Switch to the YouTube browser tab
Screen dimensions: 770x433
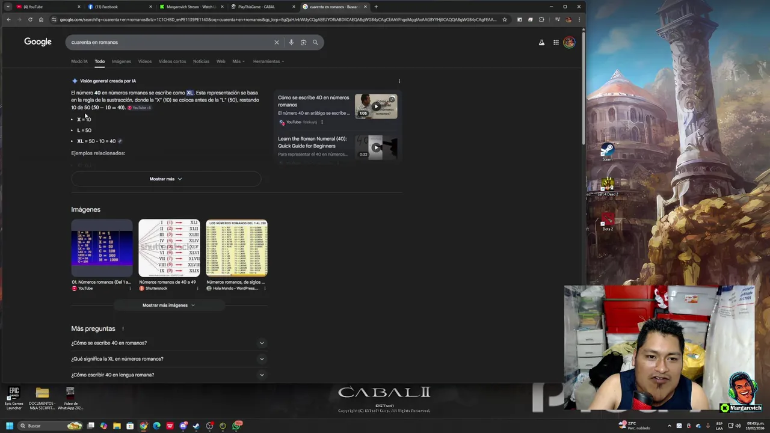click(x=47, y=7)
